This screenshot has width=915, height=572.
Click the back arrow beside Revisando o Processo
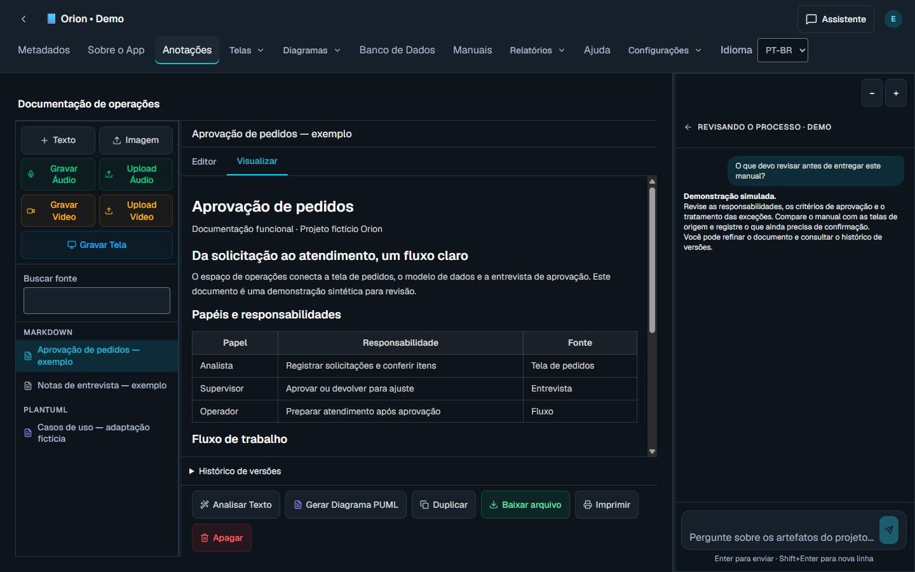pos(688,127)
